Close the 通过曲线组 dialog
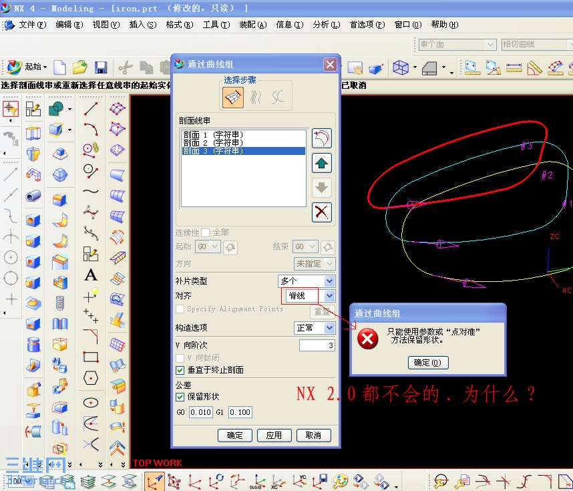This screenshot has width=573, height=491. click(x=330, y=65)
